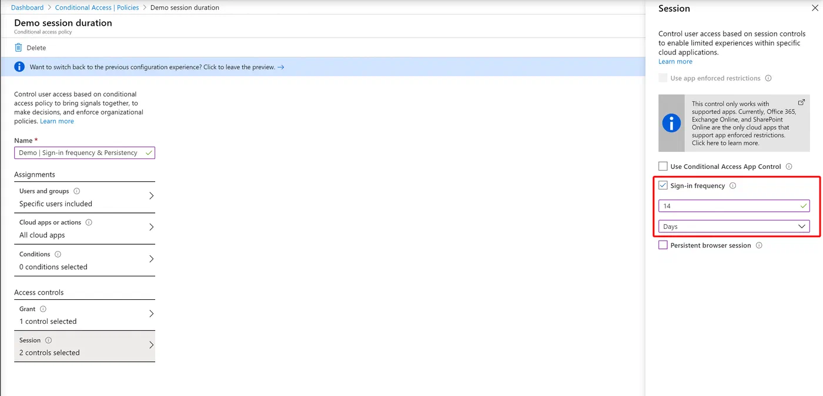
Task: Click the policy Name input field
Action: tap(85, 153)
